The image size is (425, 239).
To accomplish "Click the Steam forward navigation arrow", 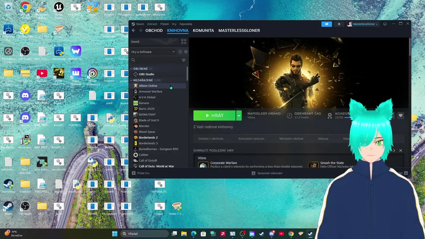I will 140,31.
